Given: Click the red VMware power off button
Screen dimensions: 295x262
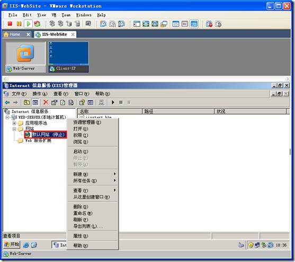Looking at the screenshot, I should 10,24.
